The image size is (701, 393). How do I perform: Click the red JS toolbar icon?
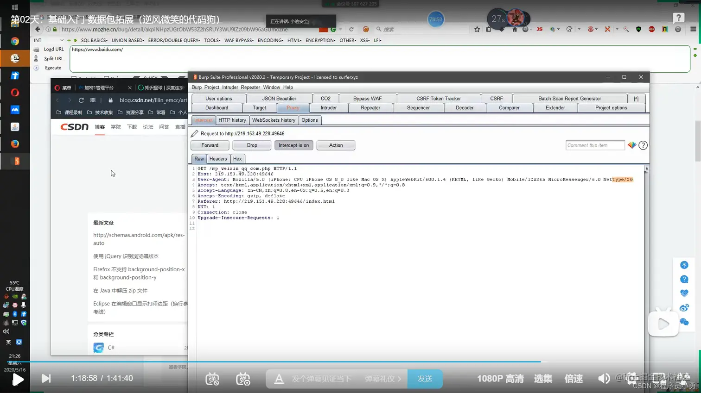tap(539, 29)
